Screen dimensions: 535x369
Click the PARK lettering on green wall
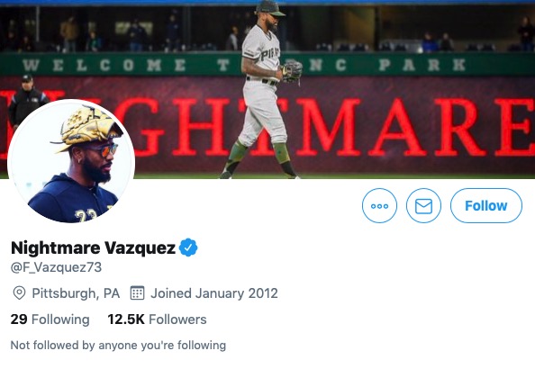(x=422, y=65)
